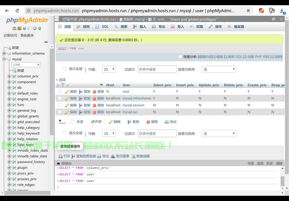Click the export icon for selected rows
The image size is (289, 201).
pyautogui.click(x=167, y=122)
